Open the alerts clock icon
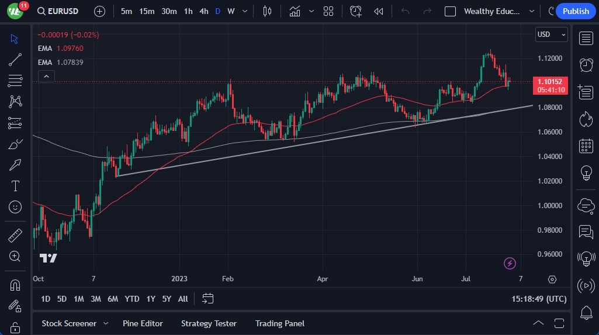The width and height of the screenshot is (599, 335). (586, 64)
